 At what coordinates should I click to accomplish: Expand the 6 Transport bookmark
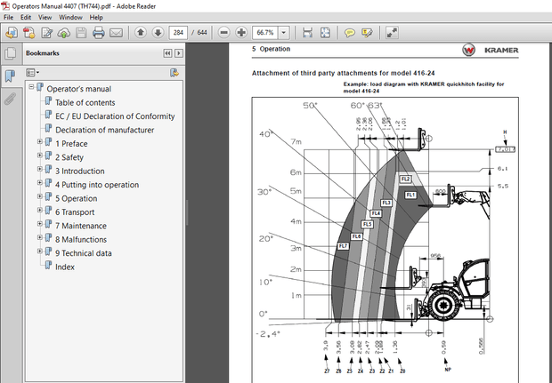tap(40, 210)
